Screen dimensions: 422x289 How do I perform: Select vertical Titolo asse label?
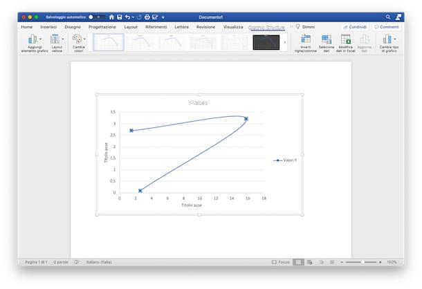106,152
